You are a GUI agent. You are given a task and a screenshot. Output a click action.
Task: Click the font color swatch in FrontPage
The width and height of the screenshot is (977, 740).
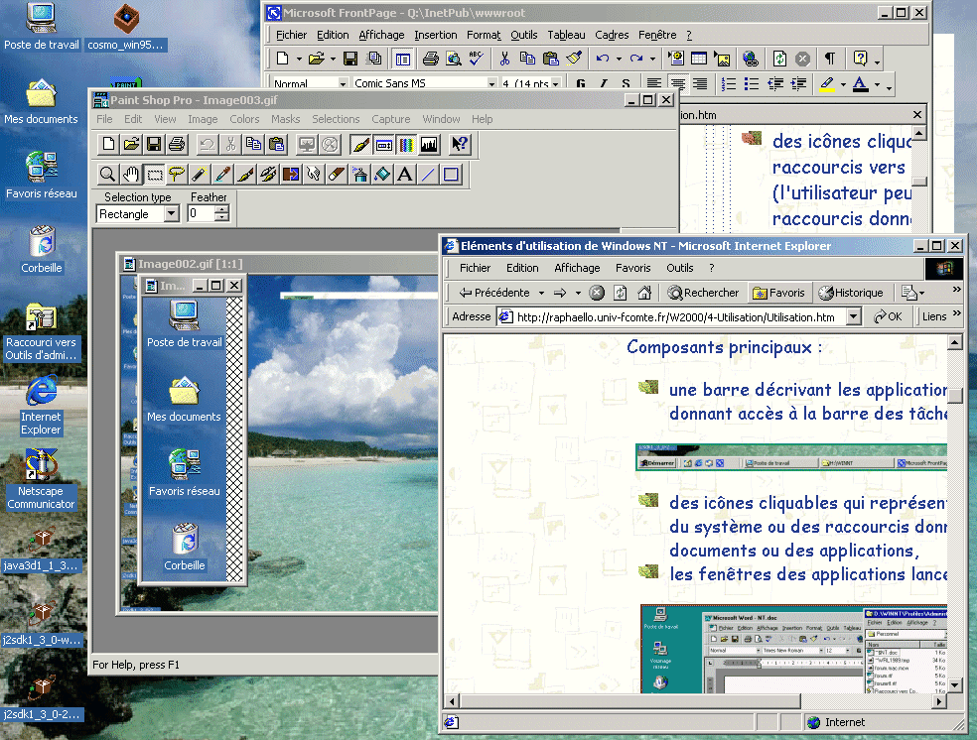[858, 84]
